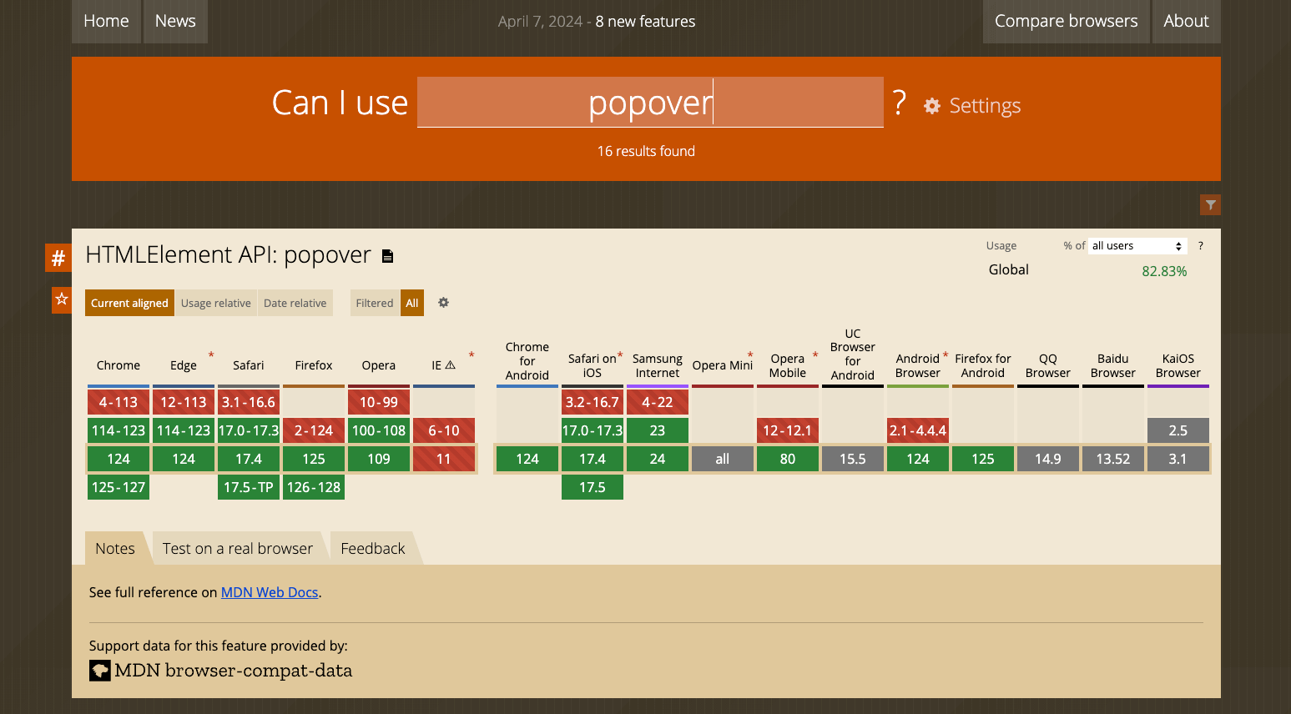Click the help question mark beside the search box
Viewport: 1291px width, 714px height.
tap(900, 102)
